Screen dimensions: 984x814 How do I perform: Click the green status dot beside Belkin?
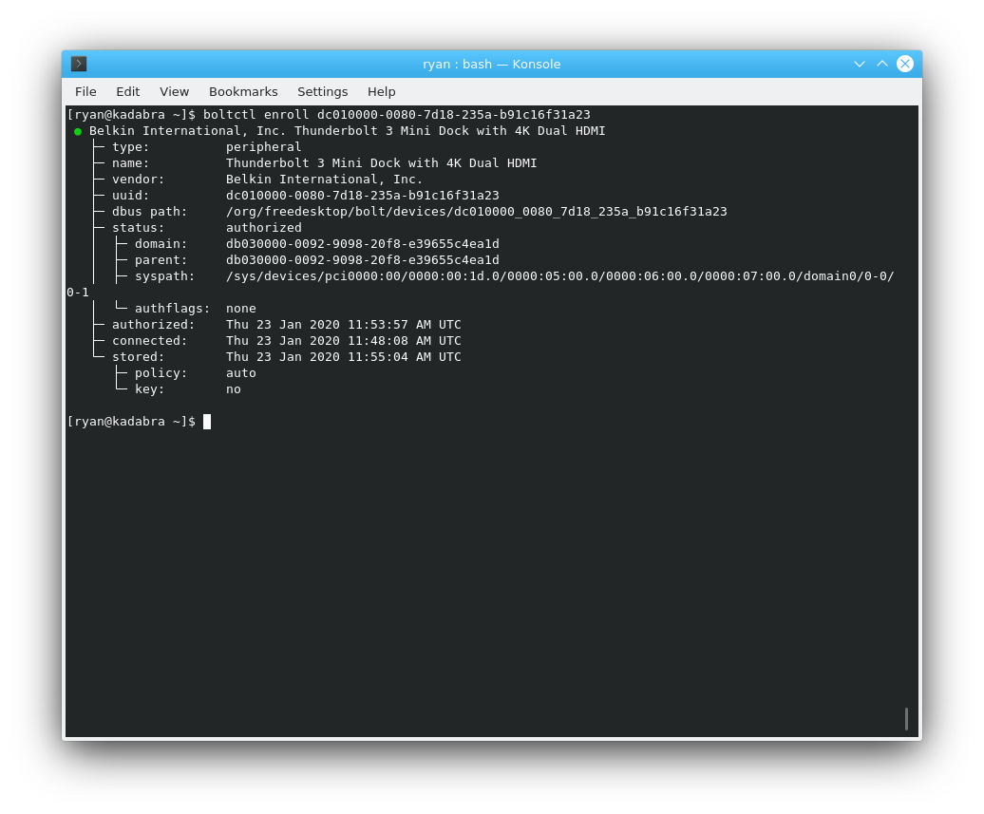78,131
